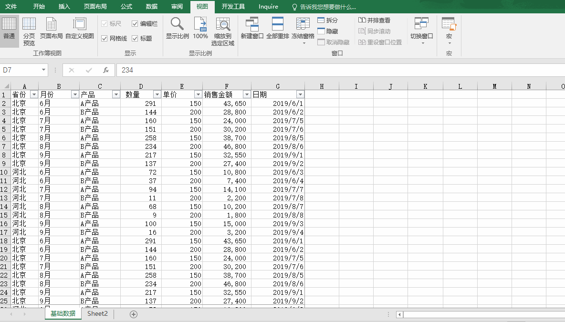Screen dimensions: 565x322
Task: Select column H header
Action: click(x=322, y=86)
